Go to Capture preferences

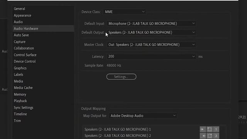(43, 42)
